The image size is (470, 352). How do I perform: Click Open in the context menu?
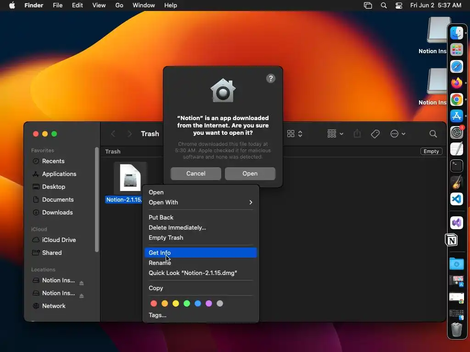click(201, 192)
